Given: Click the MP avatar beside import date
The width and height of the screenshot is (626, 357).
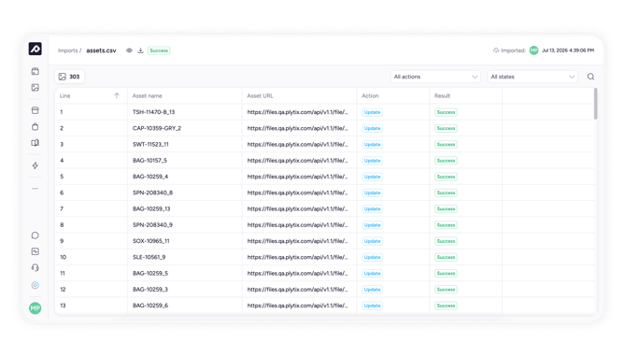Looking at the screenshot, I should click(534, 50).
